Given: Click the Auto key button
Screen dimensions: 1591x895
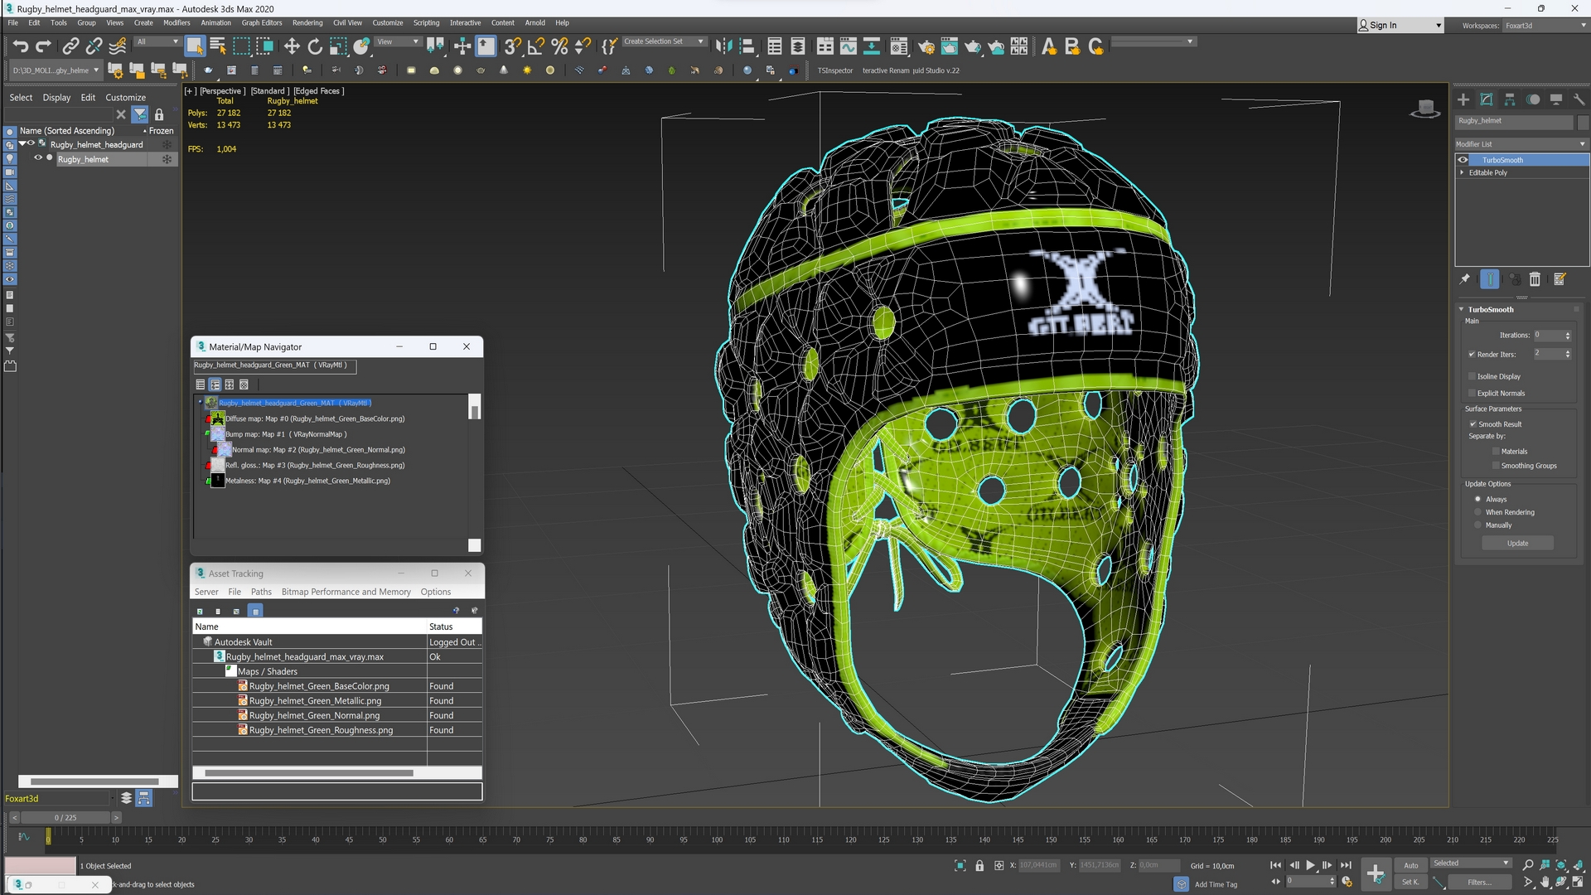Looking at the screenshot, I should coord(1411,865).
